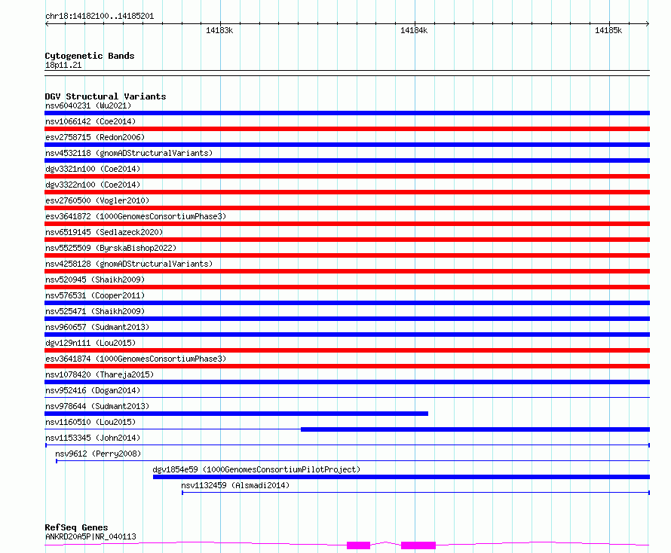
Task: Open esv2760500 (Vogler2010) label
Action: click(x=97, y=200)
